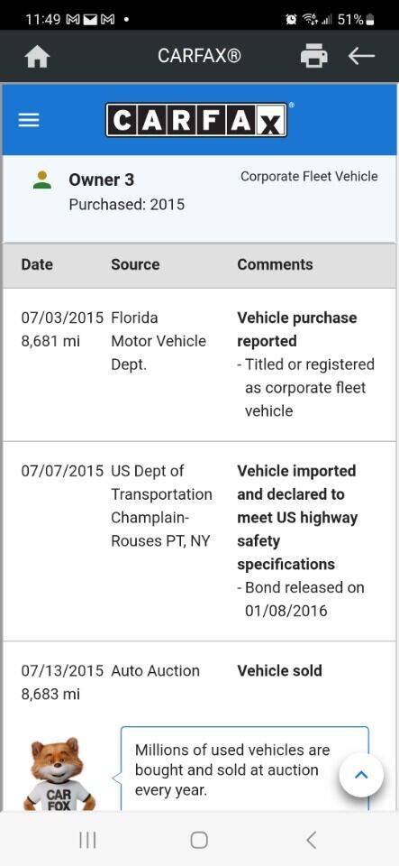This screenshot has width=399, height=866.
Task: Tap the alarm icon in the status bar
Action: pyautogui.click(x=290, y=20)
